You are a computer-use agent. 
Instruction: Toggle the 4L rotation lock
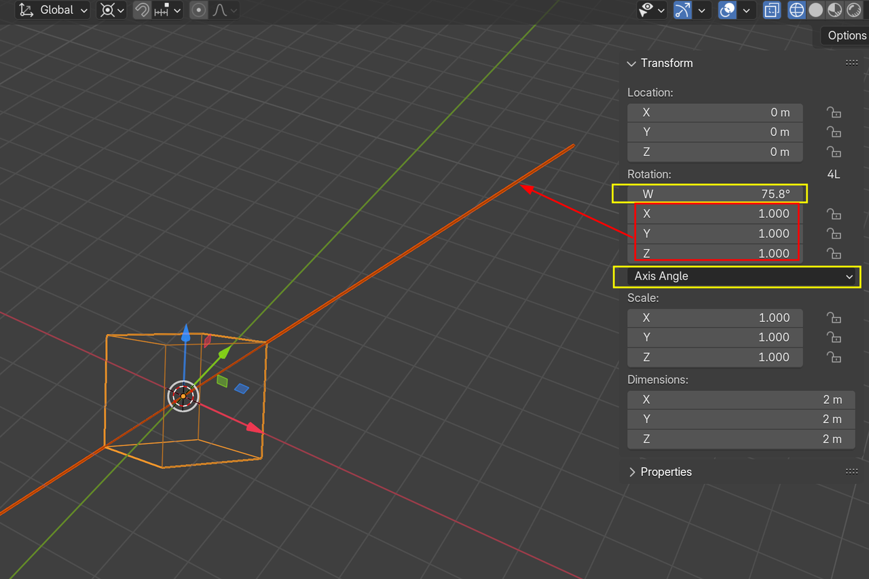(x=834, y=174)
